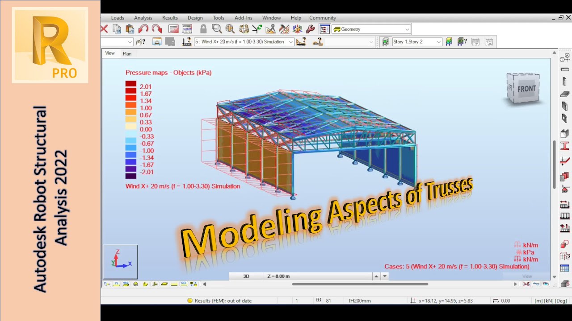
Task: Toggle the layout selection list icon
Action: pyautogui.click(x=325, y=29)
